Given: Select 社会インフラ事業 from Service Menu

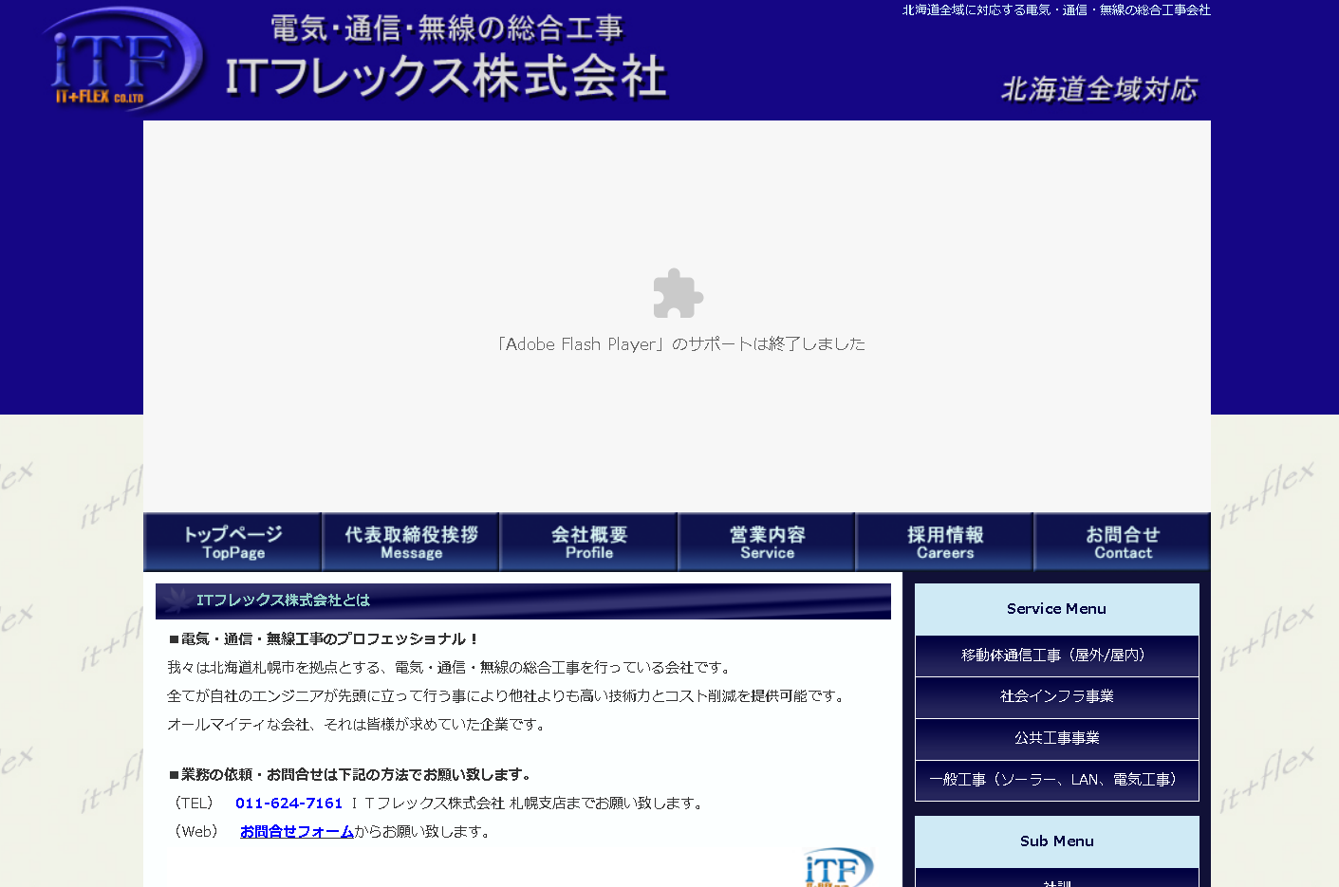Looking at the screenshot, I should (x=1056, y=697).
